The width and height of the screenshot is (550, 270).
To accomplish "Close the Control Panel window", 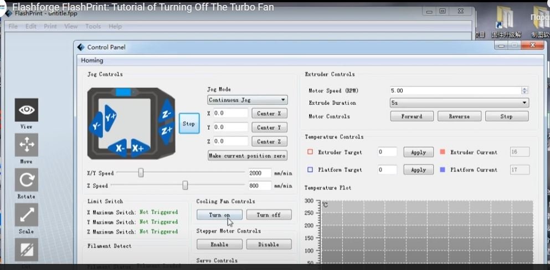I will [x=532, y=45].
